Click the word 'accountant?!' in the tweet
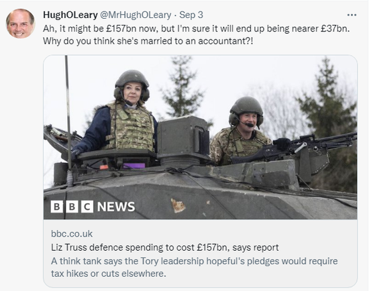Viewport: 369px width, 291px height. pyautogui.click(x=225, y=41)
